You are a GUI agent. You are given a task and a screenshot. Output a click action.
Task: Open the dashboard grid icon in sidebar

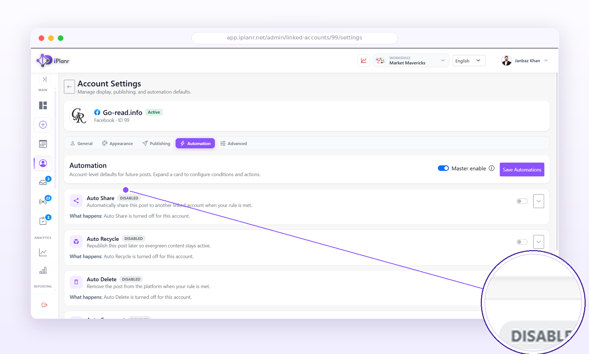(43, 105)
